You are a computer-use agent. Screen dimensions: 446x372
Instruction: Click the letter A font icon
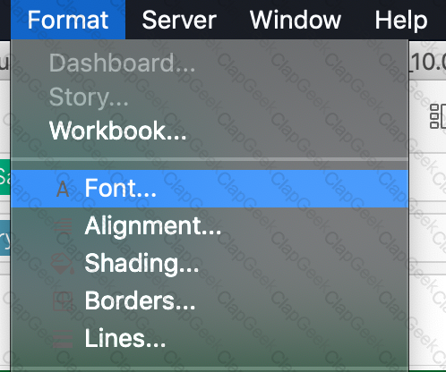click(63, 189)
